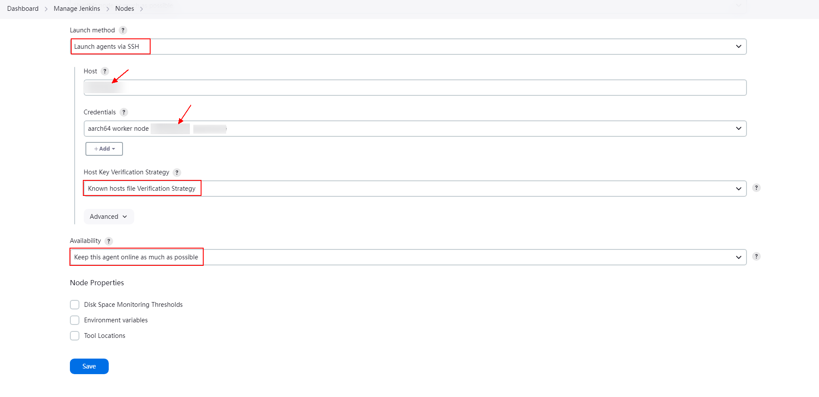The height and width of the screenshot is (397, 819).
Task: Open the Launch method dropdown
Action: [408, 47]
